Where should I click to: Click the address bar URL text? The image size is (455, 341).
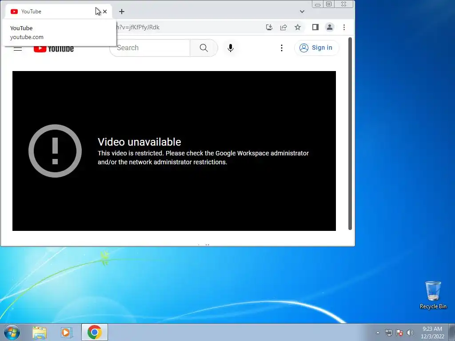tap(138, 27)
